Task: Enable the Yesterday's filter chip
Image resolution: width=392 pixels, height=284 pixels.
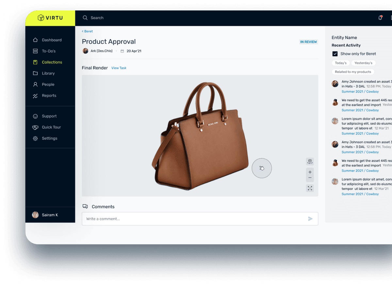Action: (x=364, y=63)
